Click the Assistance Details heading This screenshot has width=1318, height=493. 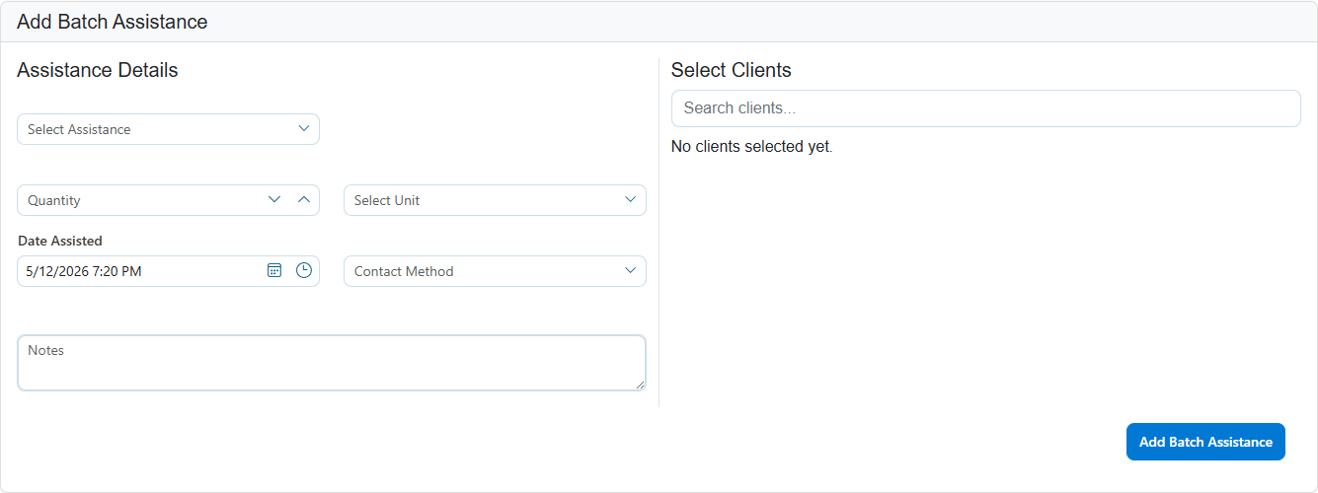pos(98,70)
